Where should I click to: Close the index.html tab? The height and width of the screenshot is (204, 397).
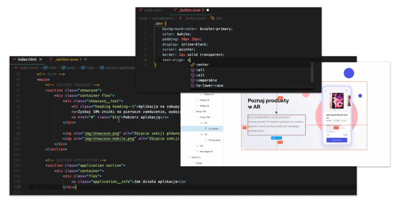(x=40, y=59)
